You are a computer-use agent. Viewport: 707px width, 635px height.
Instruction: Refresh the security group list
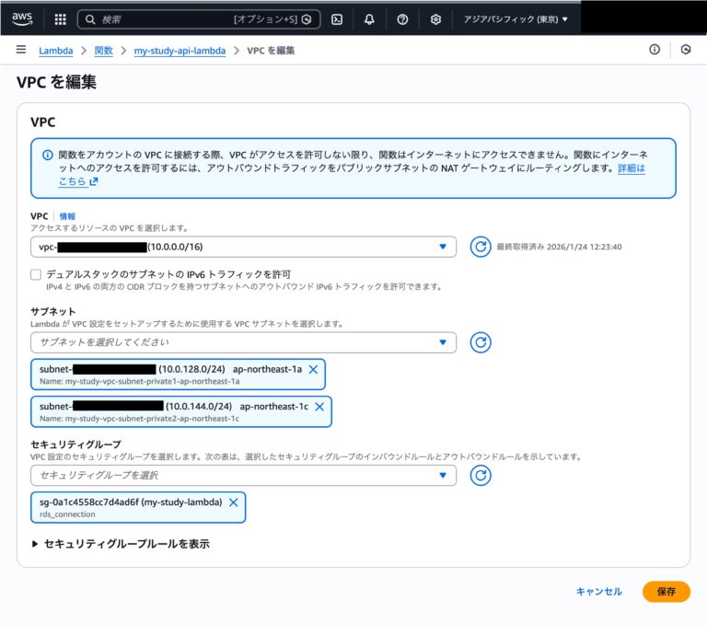pyautogui.click(x=480, y=475)
